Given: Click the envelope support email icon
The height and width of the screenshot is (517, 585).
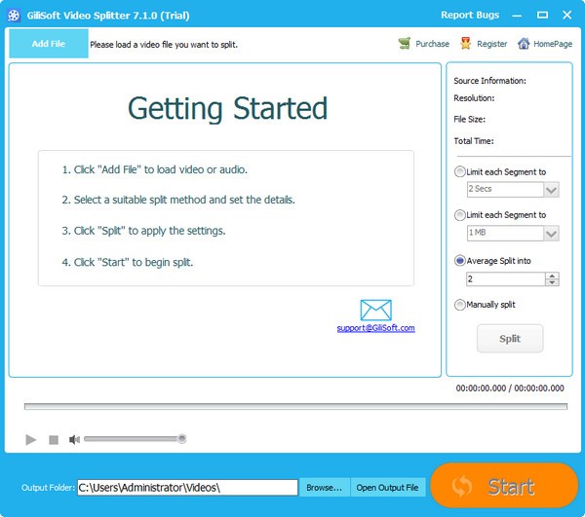Looking at the screenshot, I should [375, 311].
